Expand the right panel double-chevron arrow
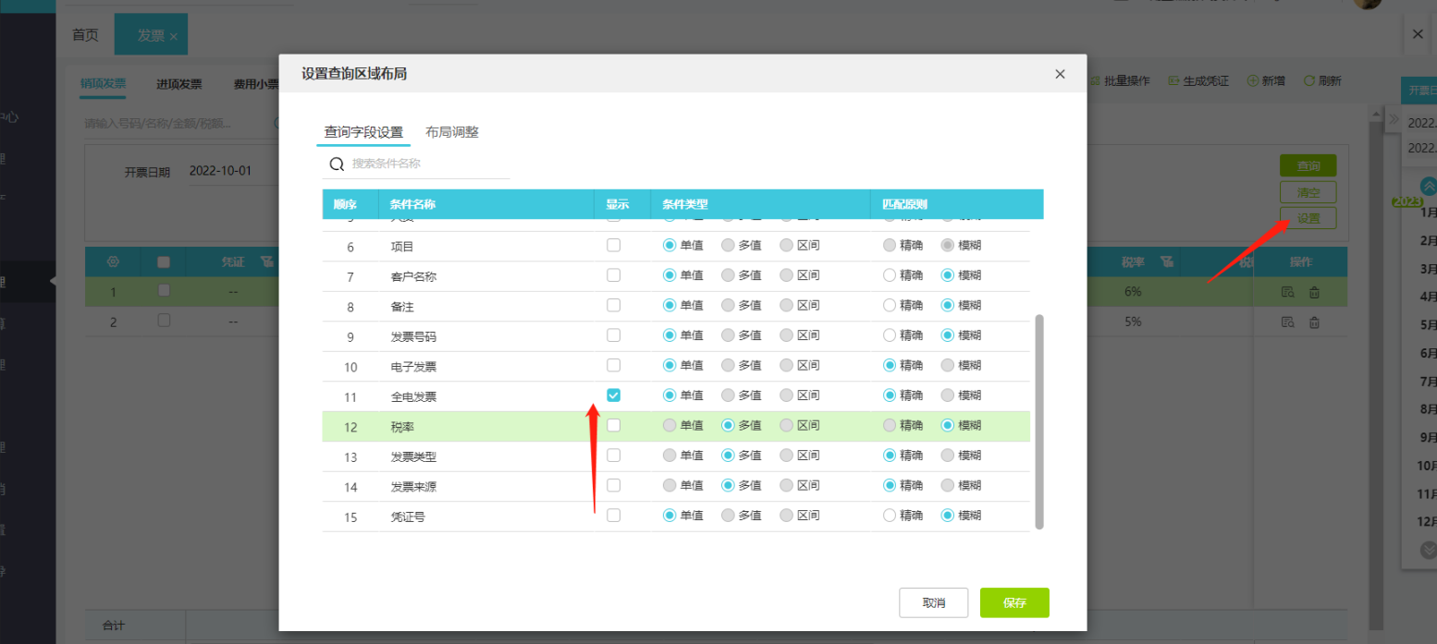The width and height of the screenshot is (1437, 644). [x=1394, y=118]
